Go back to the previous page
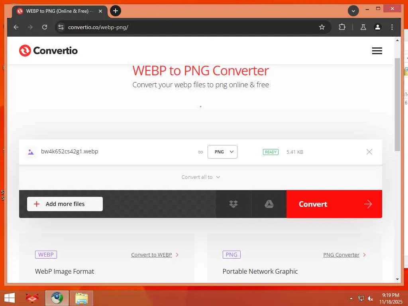408x306 pixels. [x=16, y=27]
